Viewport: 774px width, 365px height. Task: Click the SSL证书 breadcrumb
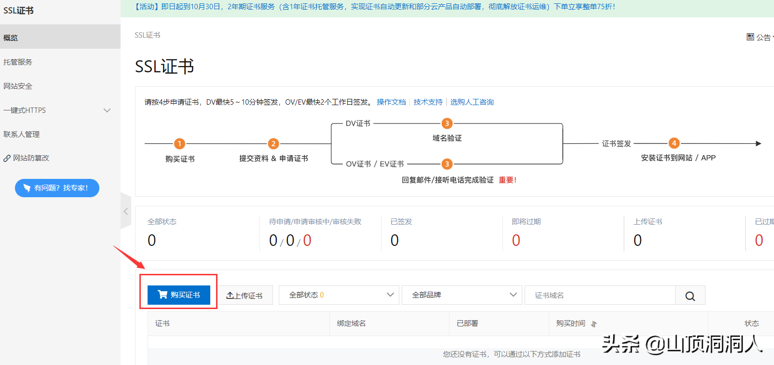(148, 35)
